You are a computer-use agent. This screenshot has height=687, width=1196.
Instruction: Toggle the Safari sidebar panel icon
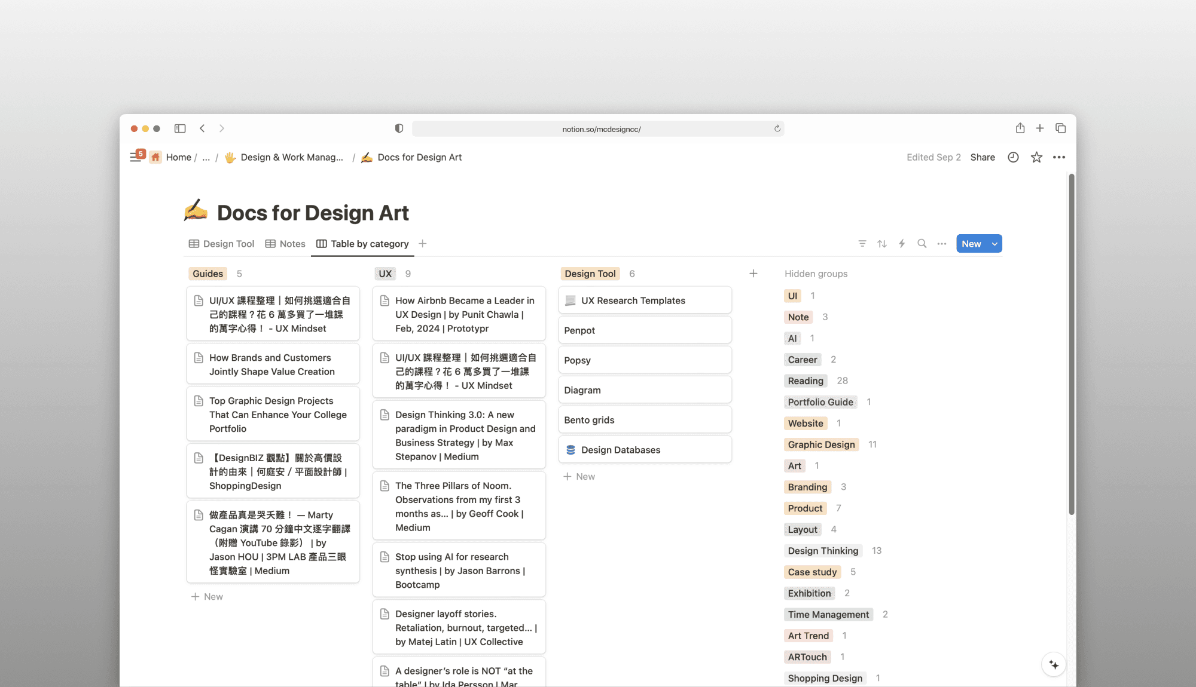(180, 128)
